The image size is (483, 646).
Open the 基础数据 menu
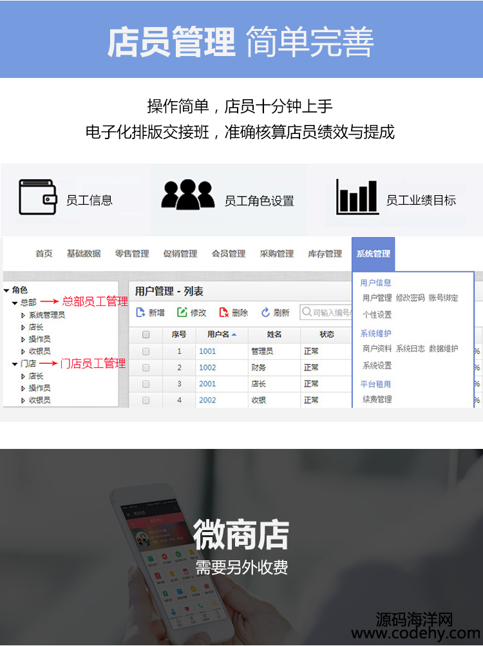pos(84,254)
